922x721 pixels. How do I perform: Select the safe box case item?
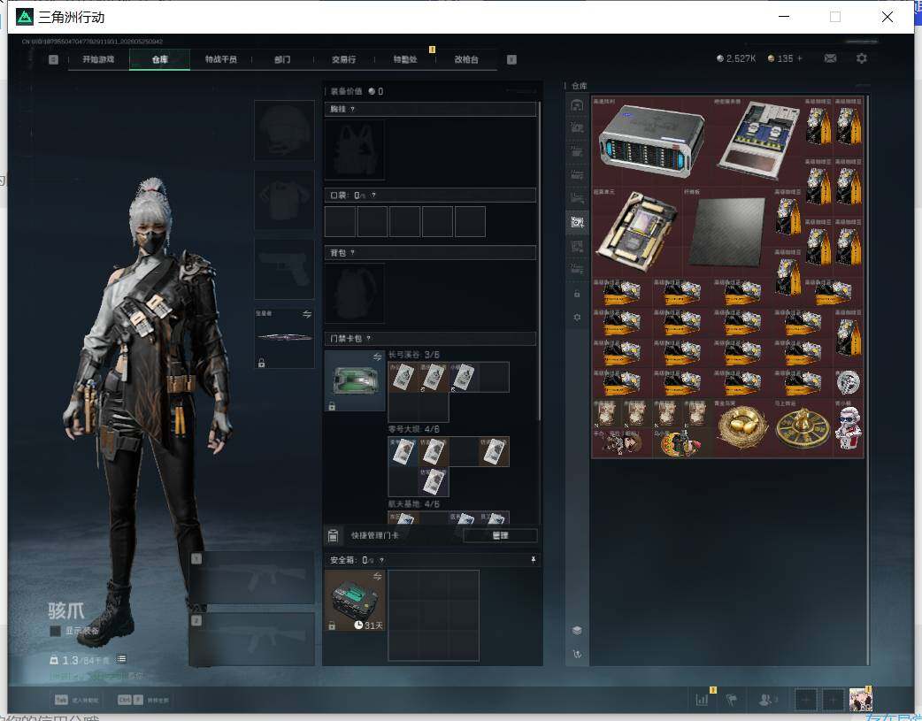355,601
